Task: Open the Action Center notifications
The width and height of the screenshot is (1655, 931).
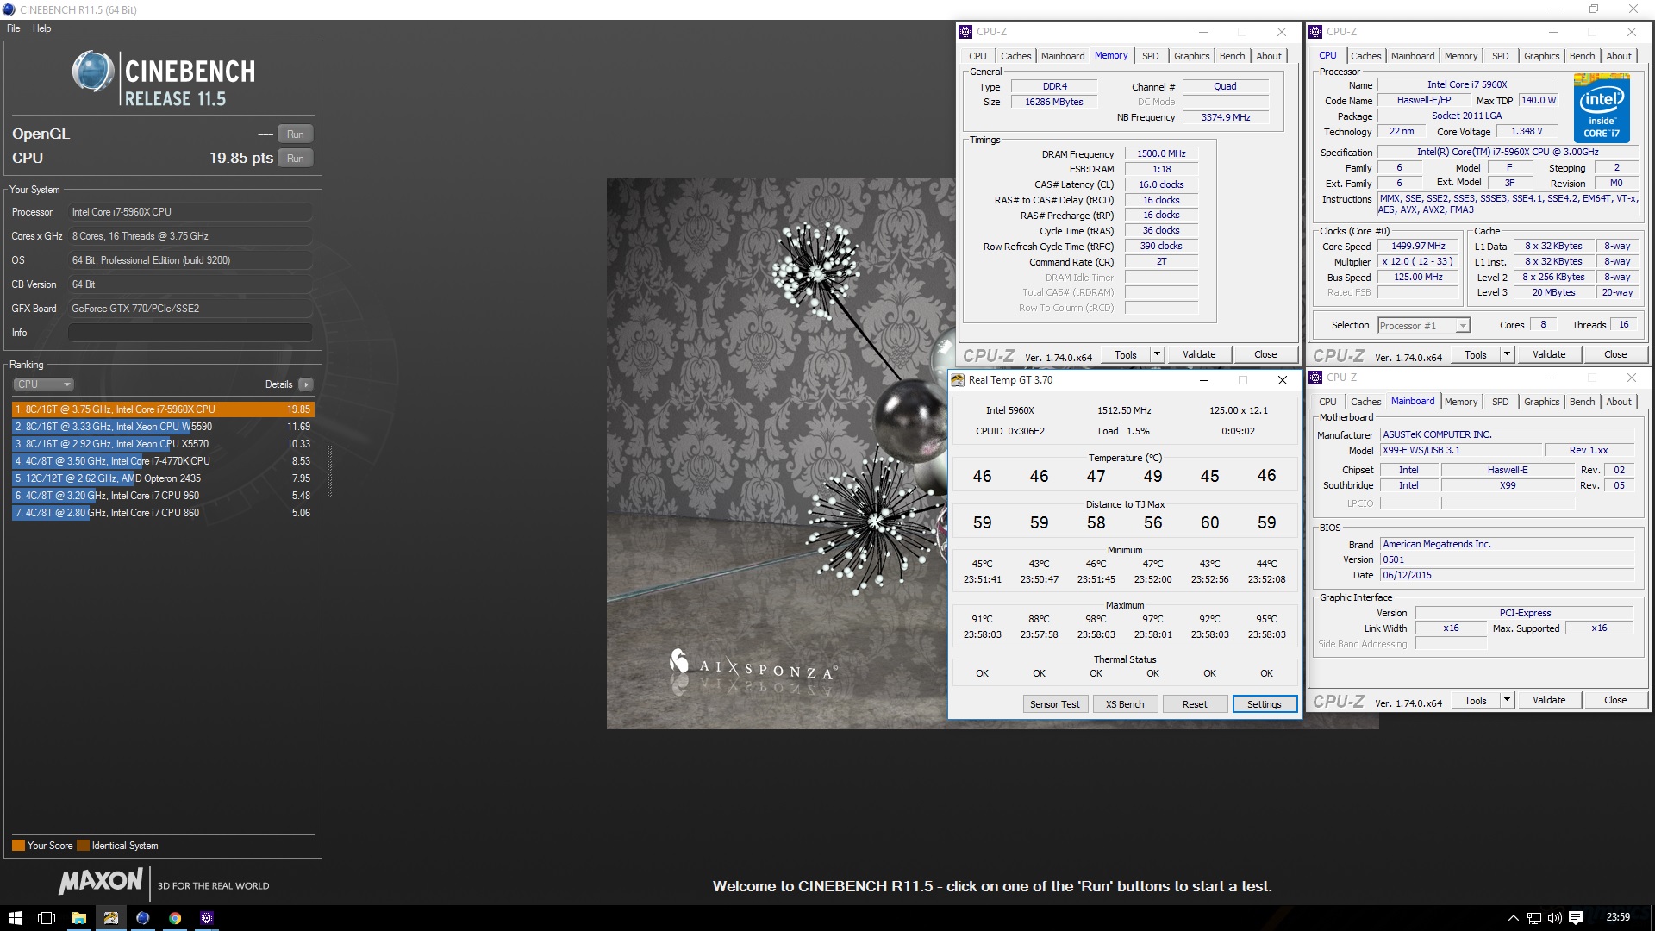Action: [1576, 918]
